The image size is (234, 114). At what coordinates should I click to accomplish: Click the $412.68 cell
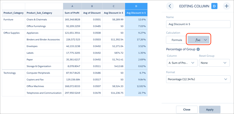click(x=113, y=66)
